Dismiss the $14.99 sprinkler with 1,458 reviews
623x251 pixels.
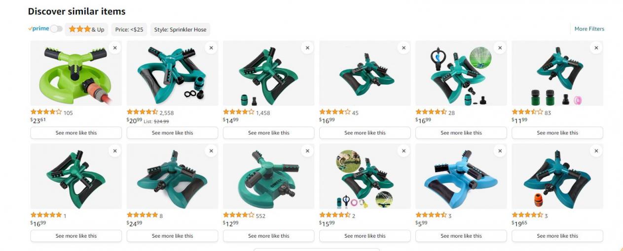[x=307, y=48]
